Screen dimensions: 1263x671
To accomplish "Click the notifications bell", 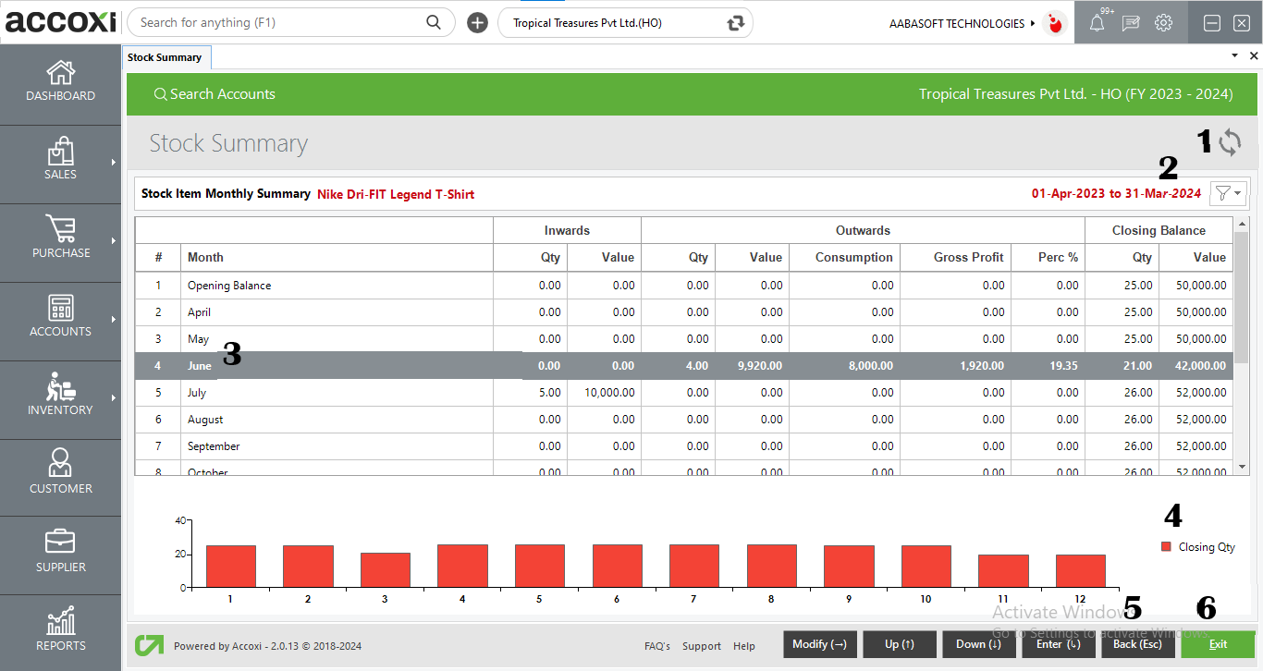I will pyautogui.click(x=1096, y=22).
